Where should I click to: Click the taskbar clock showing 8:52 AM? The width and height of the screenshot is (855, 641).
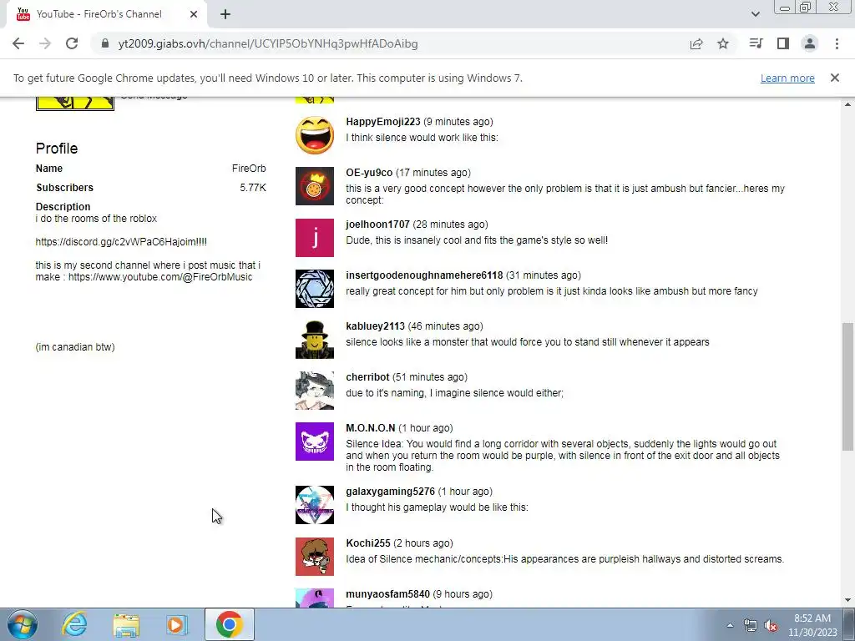coord(812,624)
